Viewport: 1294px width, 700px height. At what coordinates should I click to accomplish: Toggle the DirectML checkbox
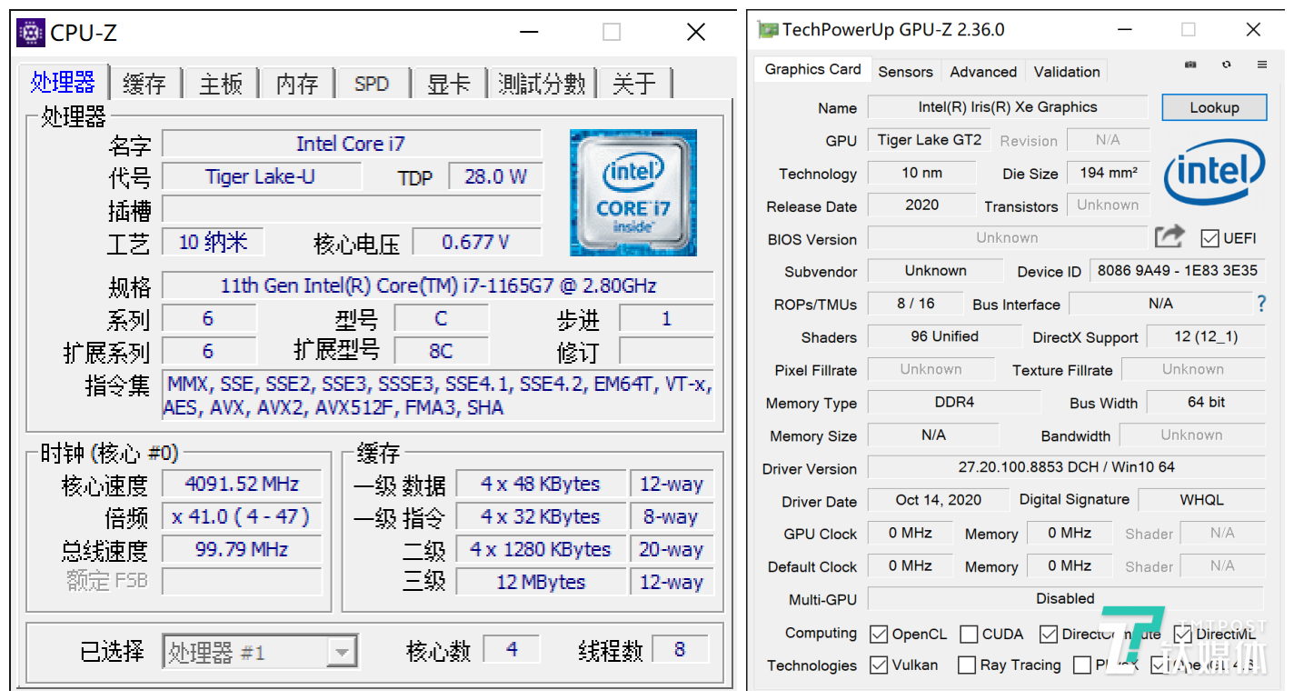(x=1182, y=634)
